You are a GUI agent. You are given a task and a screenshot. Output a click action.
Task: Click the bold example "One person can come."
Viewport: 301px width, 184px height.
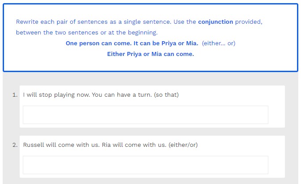click(98, 43)
